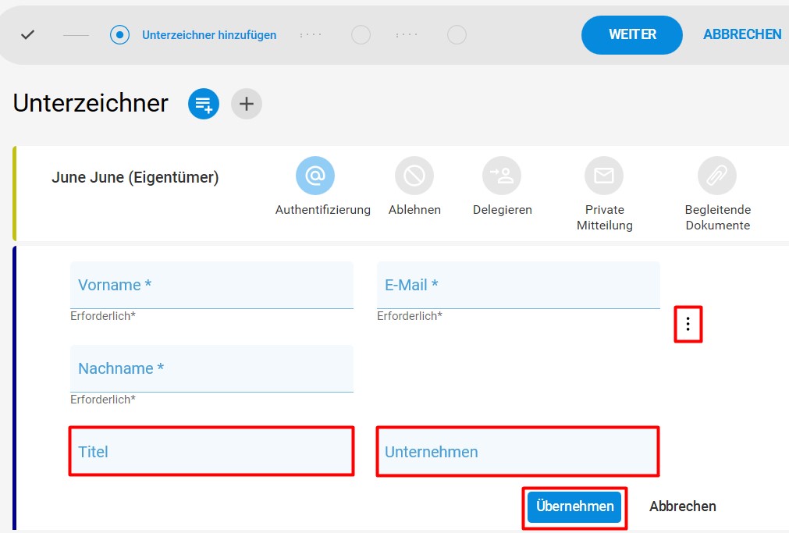Click the third wizard step circle
The height and width of the screenshot is (533, 789).
(x=361, y=35)
